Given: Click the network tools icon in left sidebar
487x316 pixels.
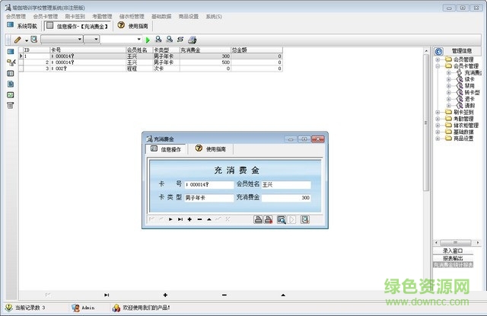Looking at the screenshot, I should pyautogui.click(x=11, y=62).
